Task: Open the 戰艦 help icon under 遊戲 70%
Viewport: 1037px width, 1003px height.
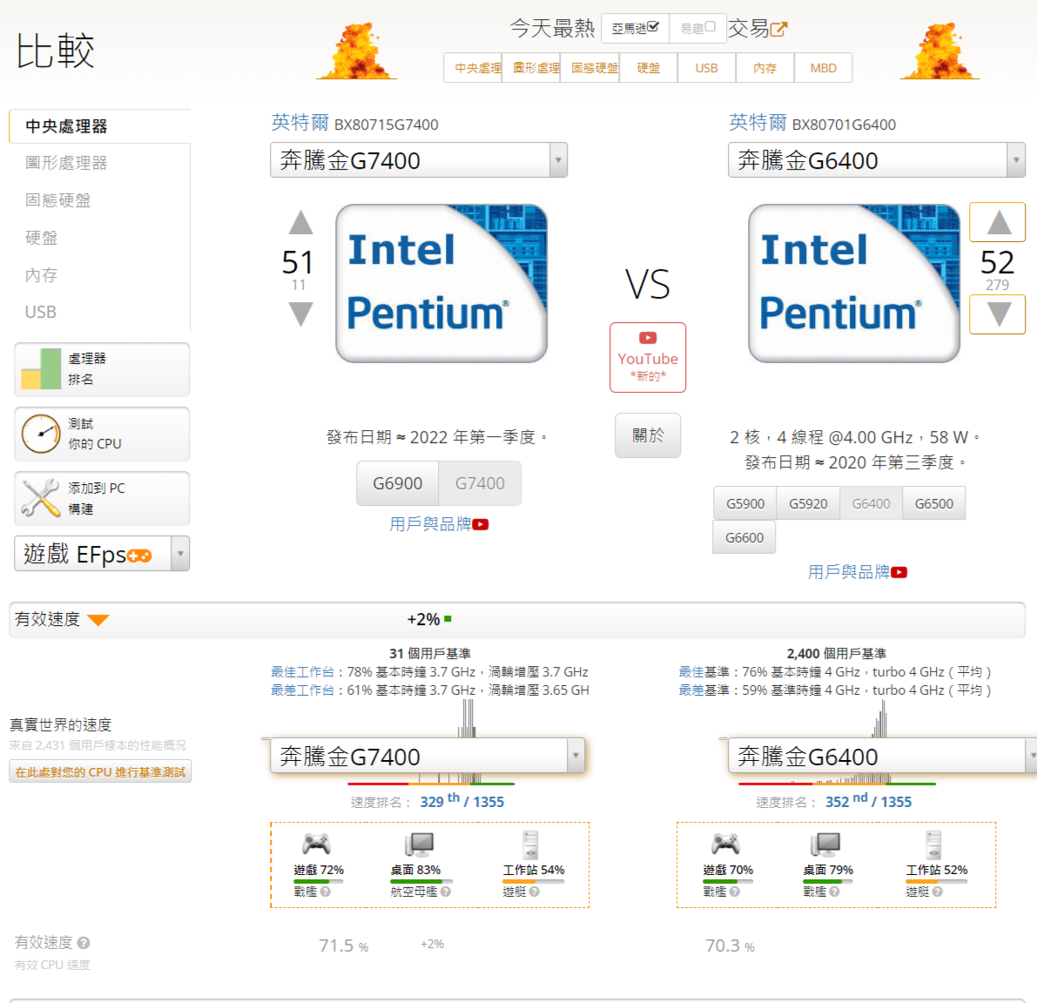Action: (735, 892)
